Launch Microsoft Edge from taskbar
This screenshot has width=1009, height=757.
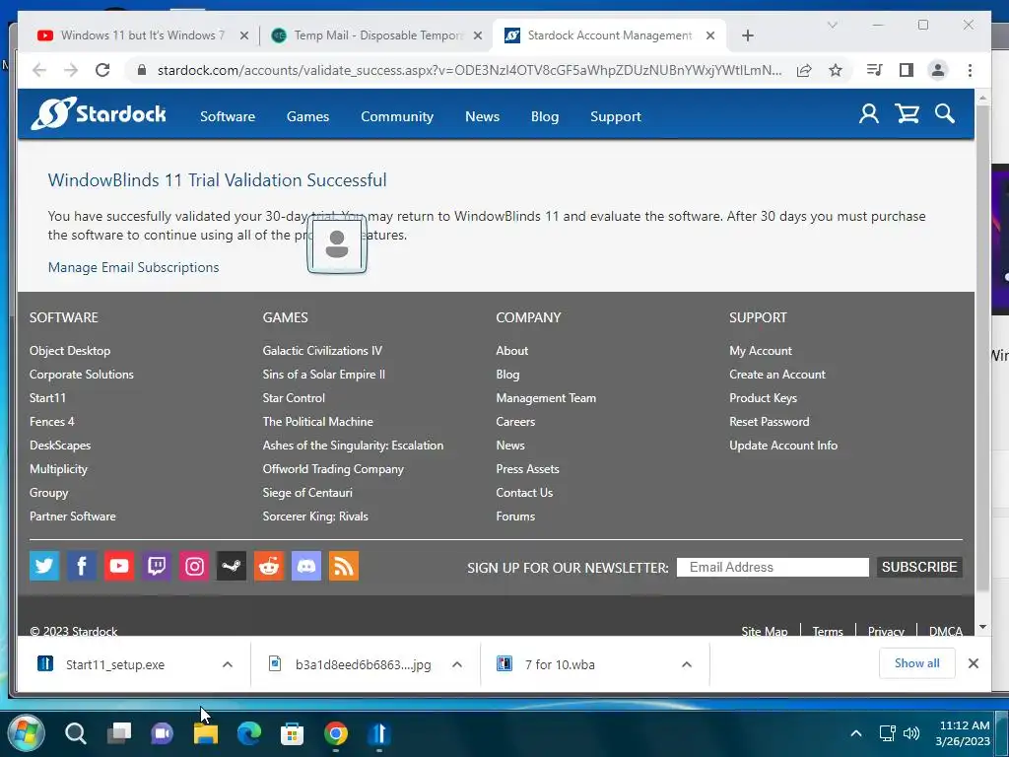[249, 733]
